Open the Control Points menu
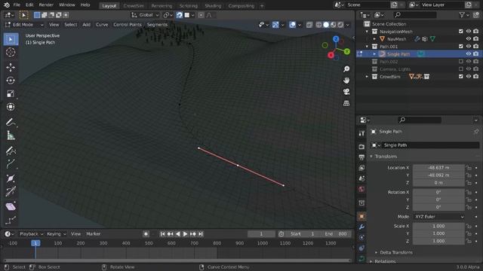This screenshot has width=483, height=271. [x=128, y=25]
